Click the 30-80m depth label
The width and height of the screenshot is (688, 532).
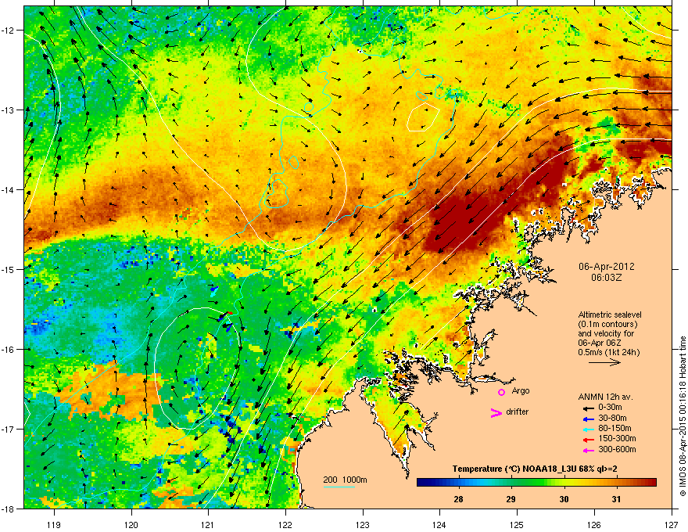pyautogui.click(x=612, y=418)
